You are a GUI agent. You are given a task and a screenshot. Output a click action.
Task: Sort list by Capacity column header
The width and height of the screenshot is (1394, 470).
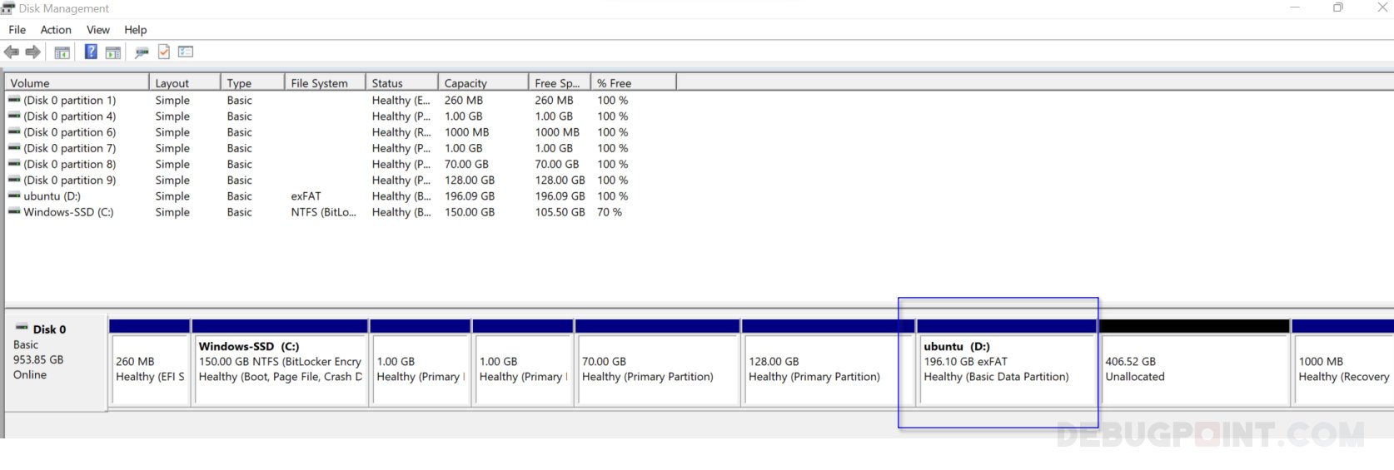click(482, 83)
